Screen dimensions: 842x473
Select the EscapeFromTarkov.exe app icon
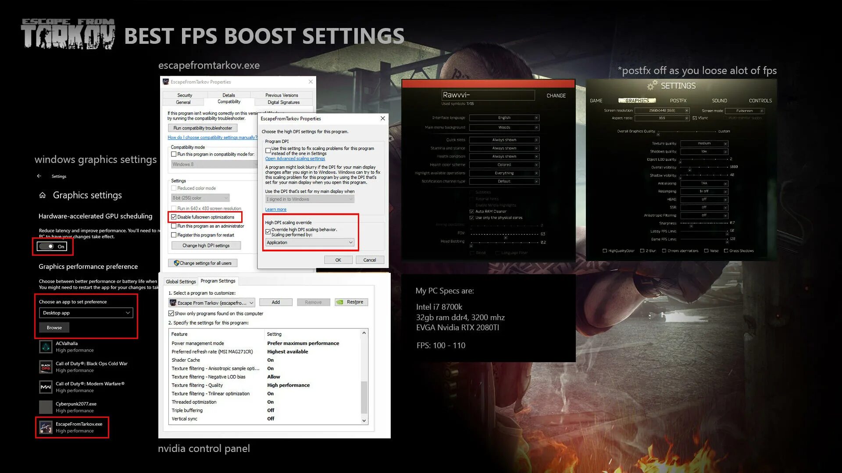pyautogui.click(x=46, y=427)
